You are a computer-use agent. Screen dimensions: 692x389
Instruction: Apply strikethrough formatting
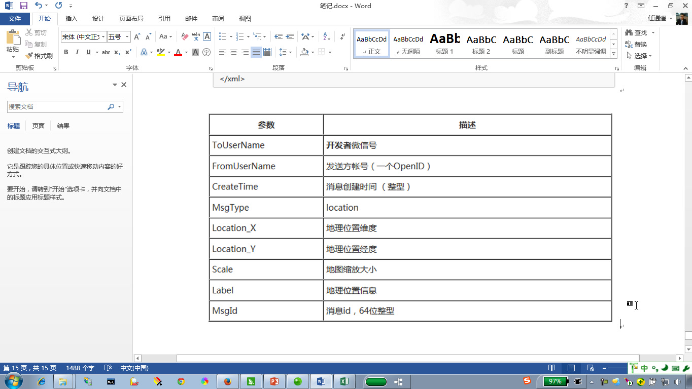(106, 52)
